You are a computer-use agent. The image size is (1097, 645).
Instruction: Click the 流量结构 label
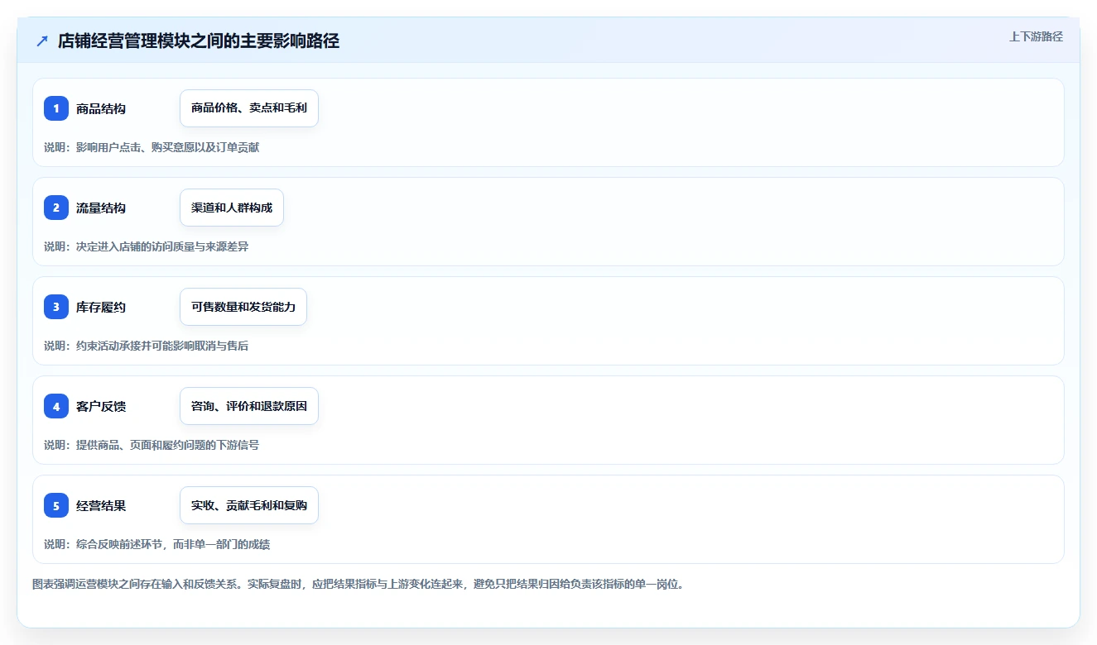(x=101, y=208)
